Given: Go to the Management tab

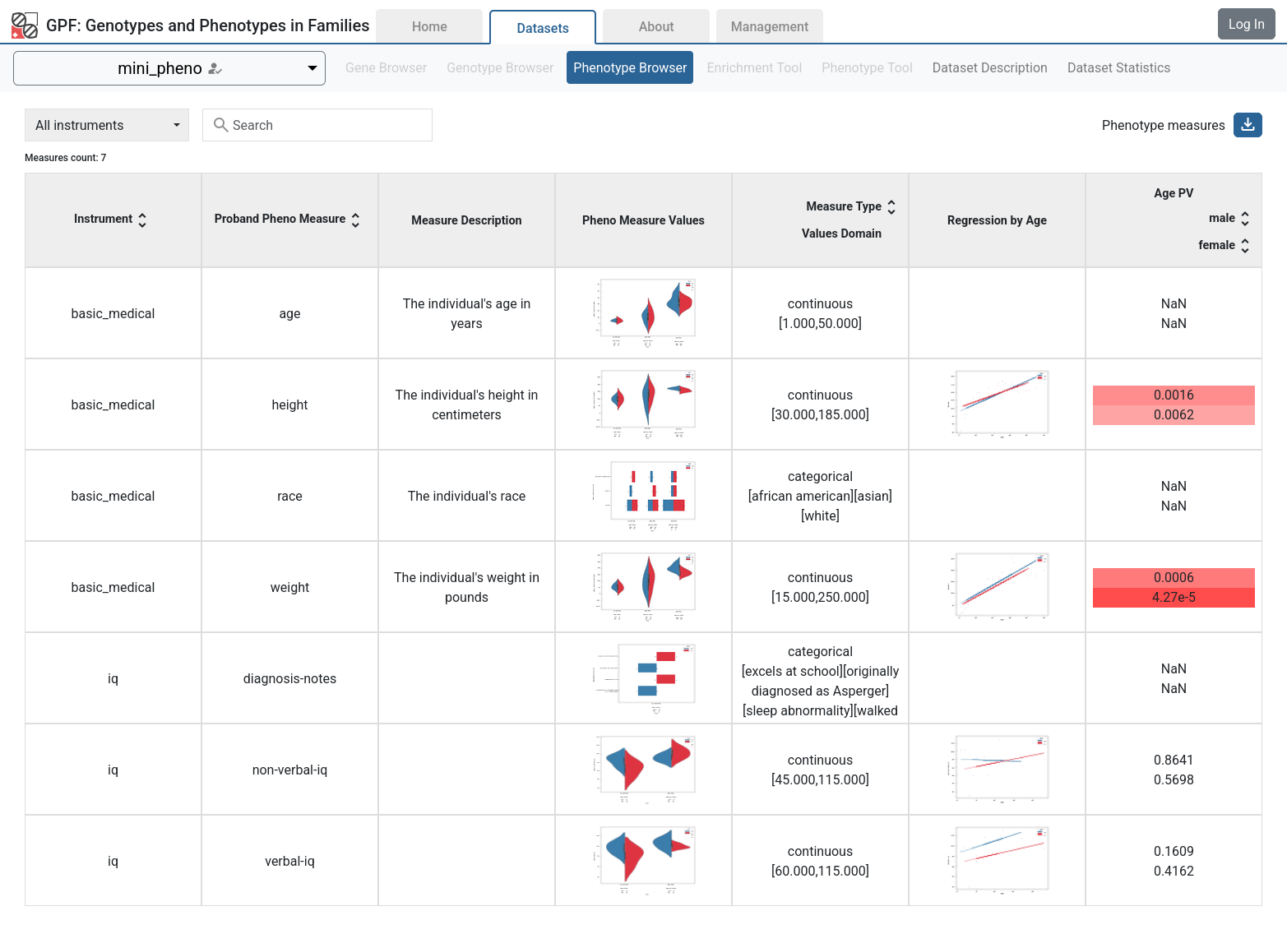Looking at the screenshot, I should coord(769,27).
